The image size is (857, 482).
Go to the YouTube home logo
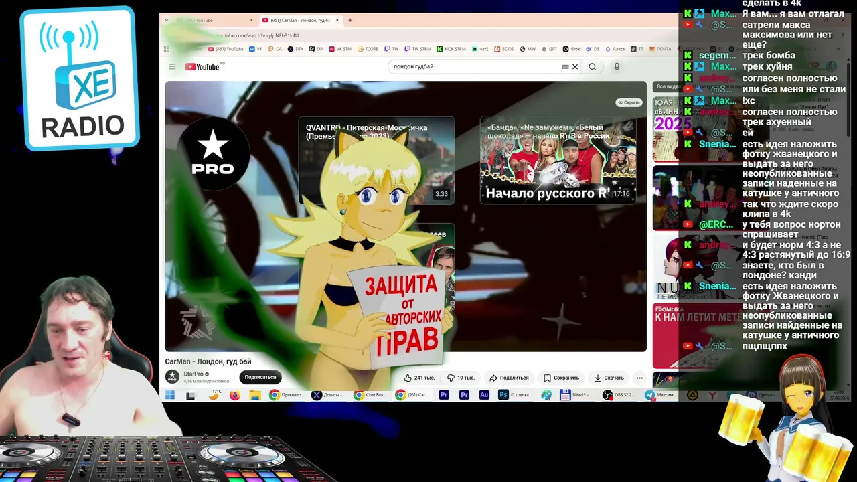click(x=202, y=66)
